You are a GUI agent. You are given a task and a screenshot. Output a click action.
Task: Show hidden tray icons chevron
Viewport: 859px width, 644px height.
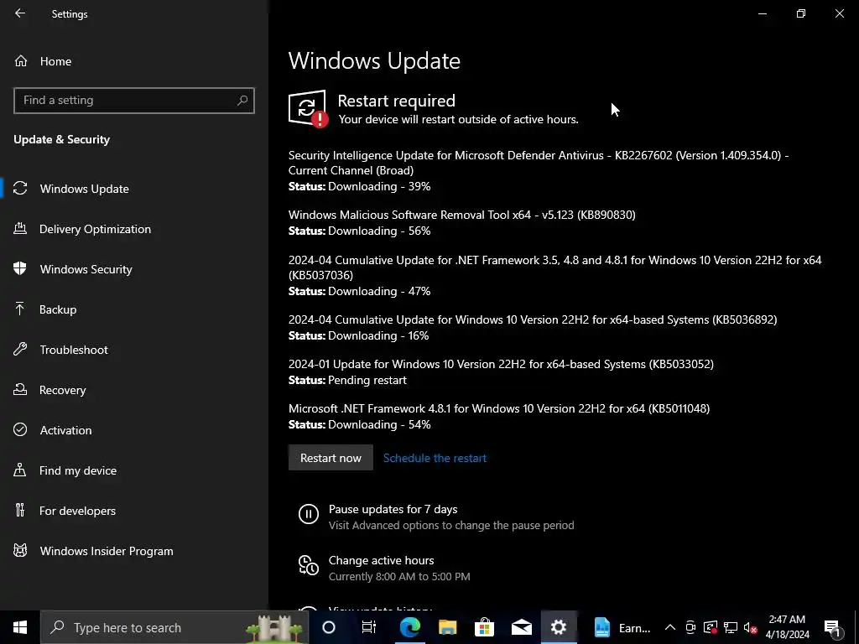tap(670, 627)
